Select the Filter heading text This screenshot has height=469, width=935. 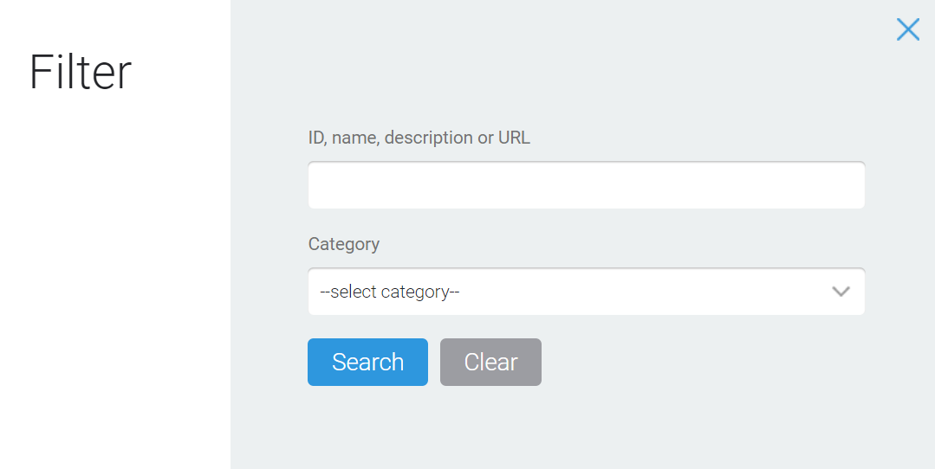click(x=81, y=72)
